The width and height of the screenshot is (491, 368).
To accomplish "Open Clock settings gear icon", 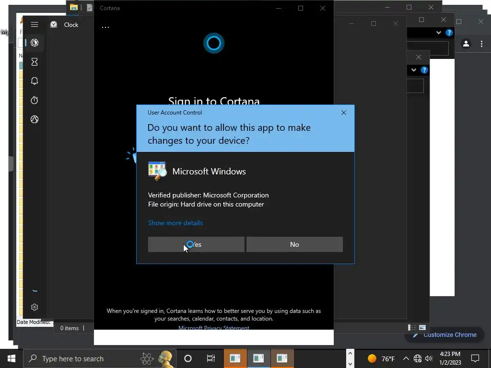I will click(35, 307).
